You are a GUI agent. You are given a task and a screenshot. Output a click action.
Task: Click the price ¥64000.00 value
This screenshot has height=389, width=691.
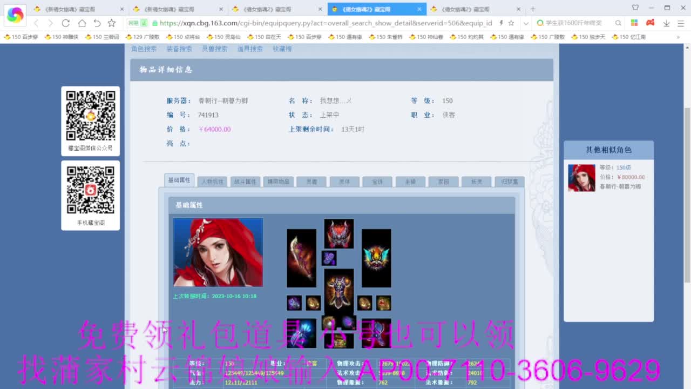pyautogui.click(x=214, y=129)
